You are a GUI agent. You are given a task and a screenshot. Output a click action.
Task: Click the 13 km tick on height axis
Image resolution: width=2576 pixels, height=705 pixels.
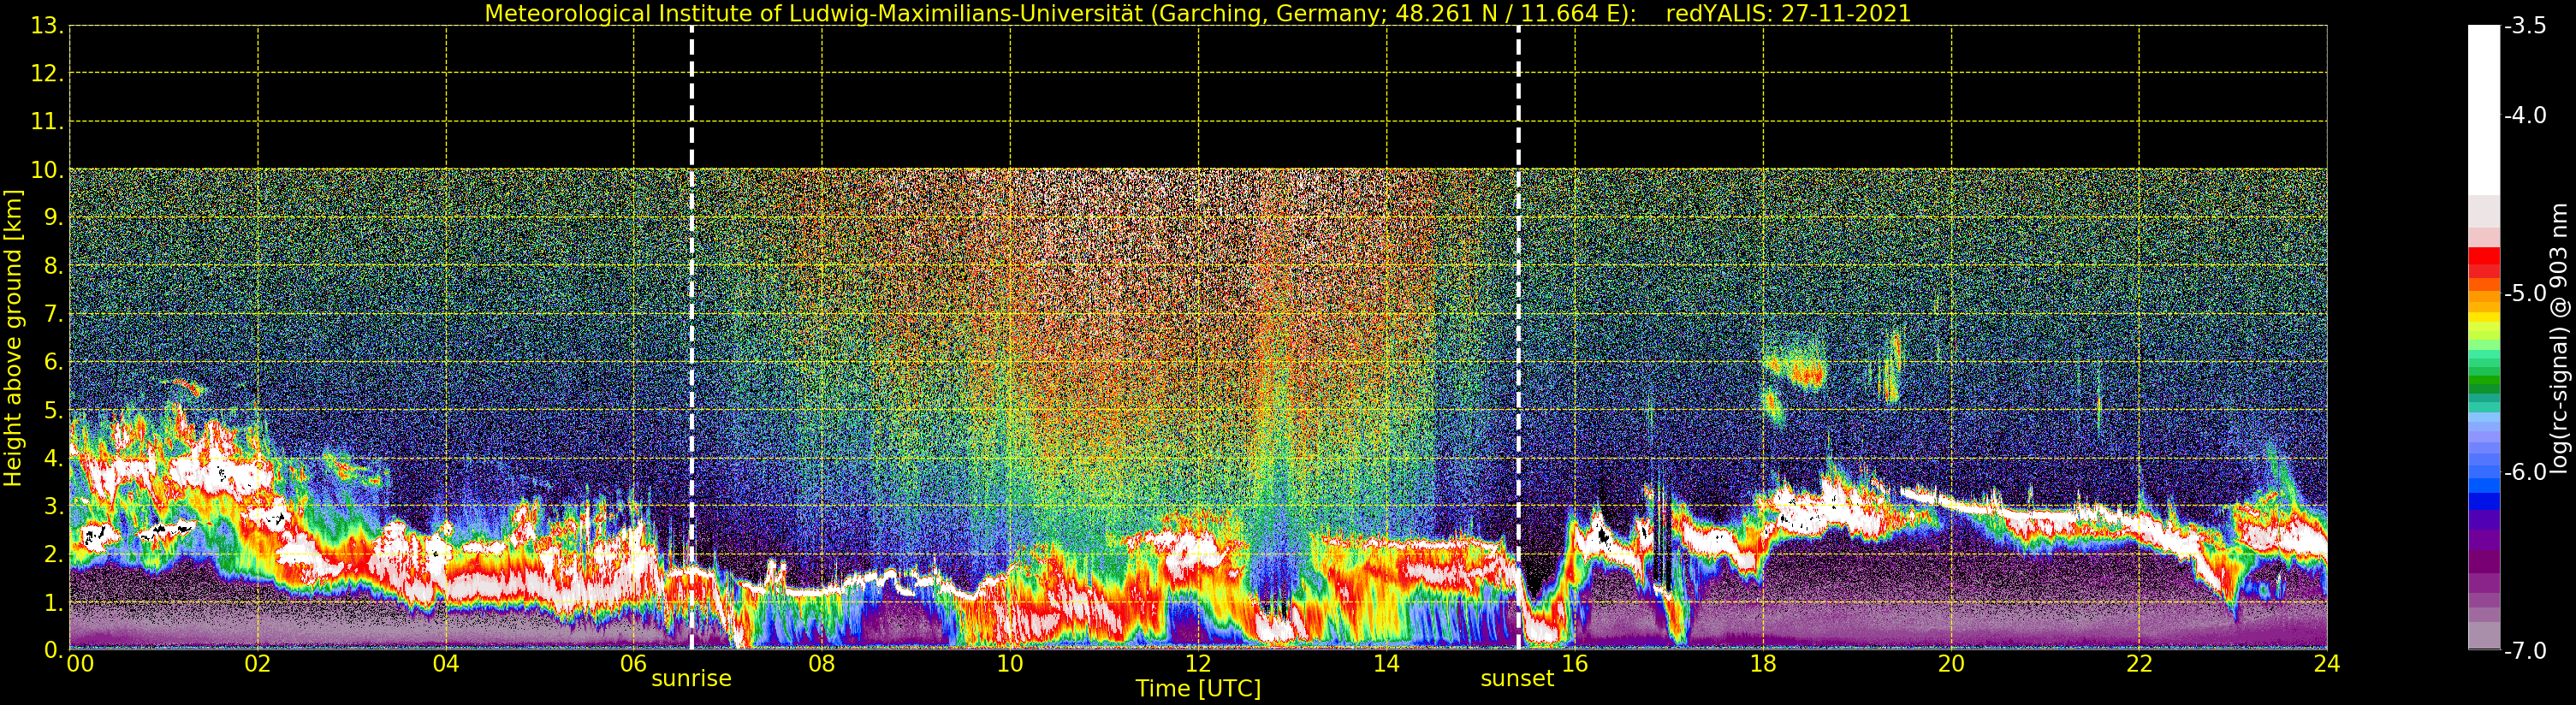45,26
